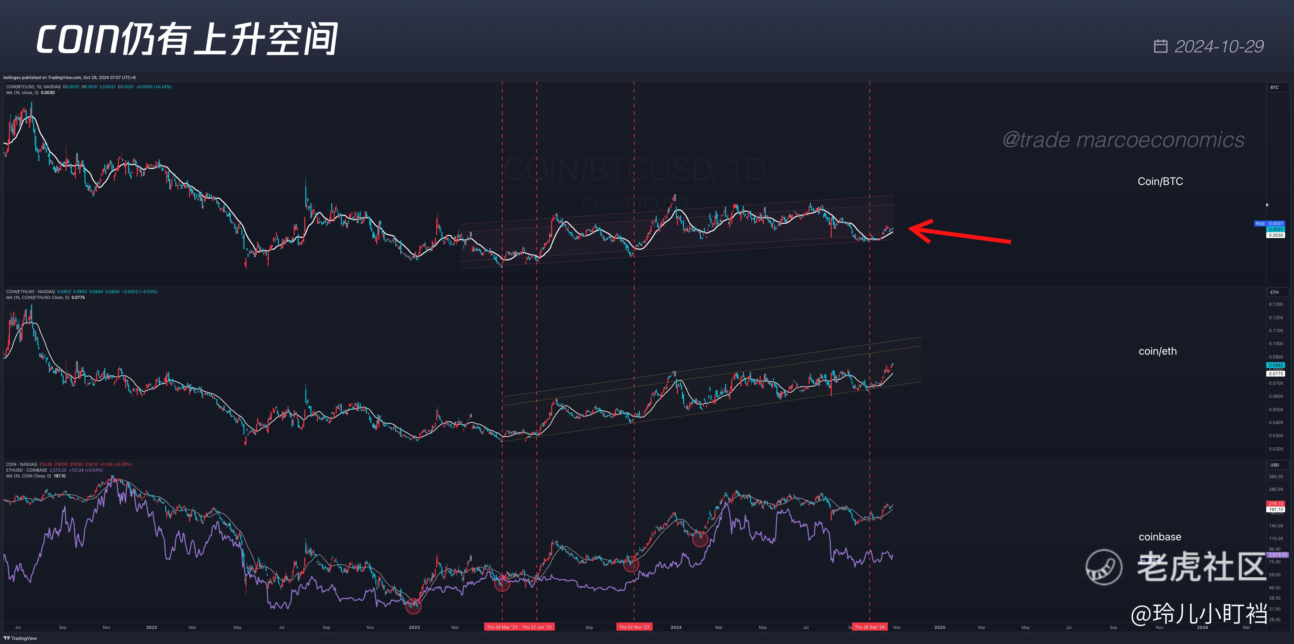Select the ETHUSD COINBASE comparison legend

[26, 470]
